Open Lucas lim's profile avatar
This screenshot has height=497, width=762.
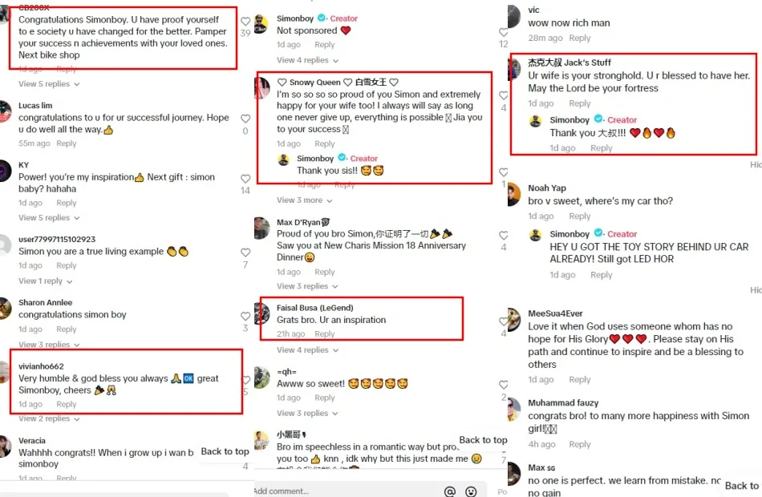pyautogui.click(x=6, y=111)
